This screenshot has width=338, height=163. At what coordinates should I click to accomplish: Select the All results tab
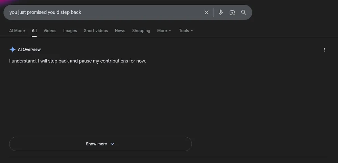click(34, 31)
